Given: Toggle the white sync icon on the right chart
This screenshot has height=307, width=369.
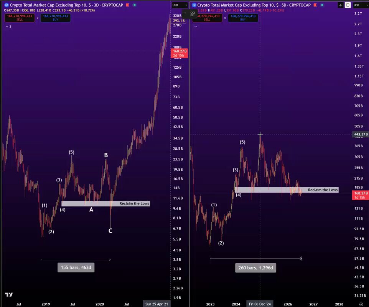Looking at the screenshot, I should click(348, 5).
